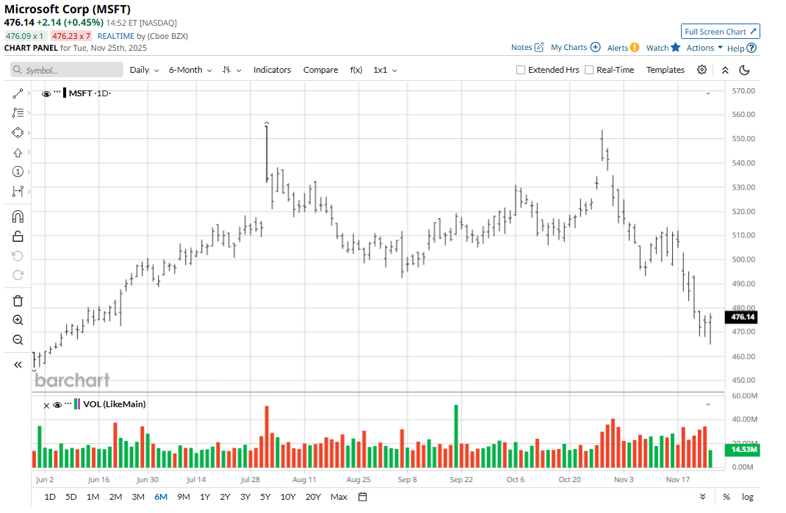Open the Actions dropdown menu
This screenshot has height=513, width=786.
(x=704, y=48)
